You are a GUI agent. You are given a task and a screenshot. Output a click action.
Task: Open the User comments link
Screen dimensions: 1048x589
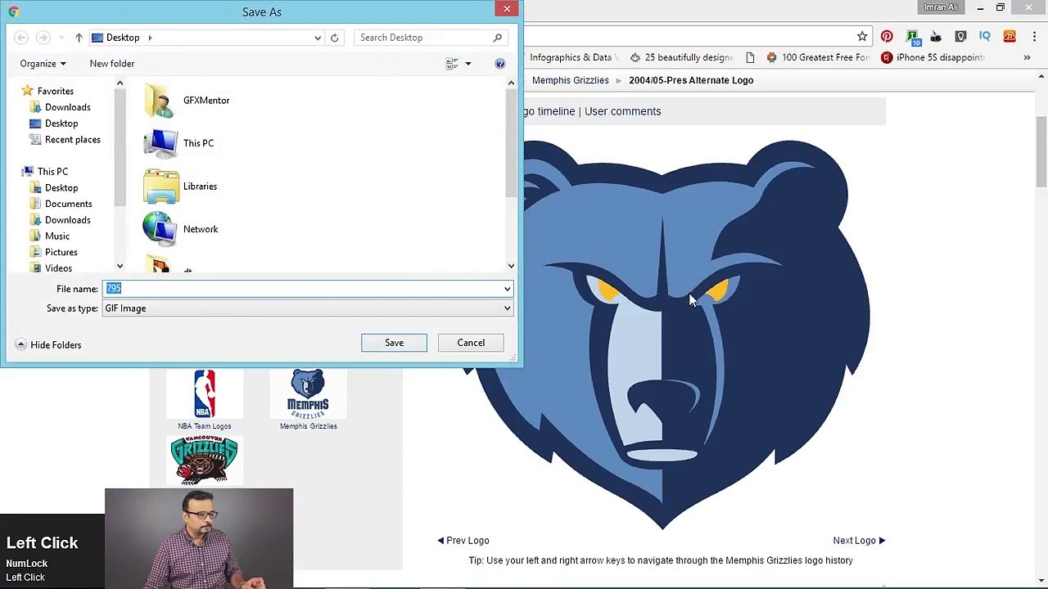tap(623, 111)
